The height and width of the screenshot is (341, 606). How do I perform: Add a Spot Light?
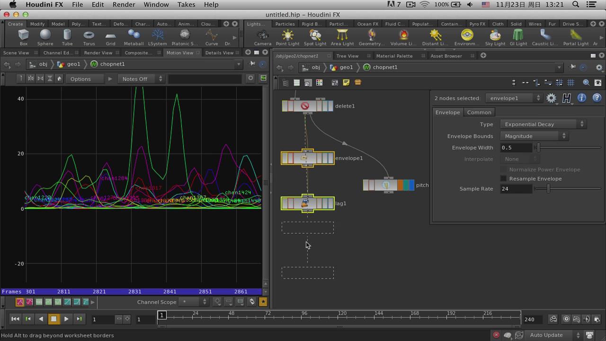315,37
